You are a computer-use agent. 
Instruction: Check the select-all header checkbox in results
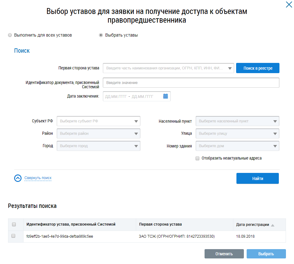(14, 224)
